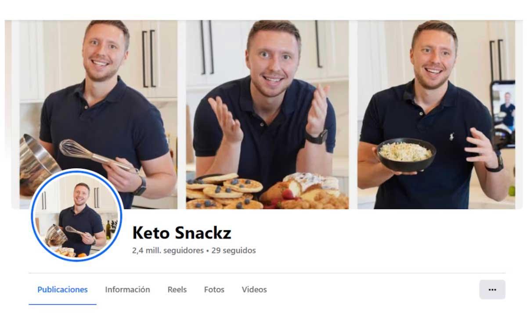The height and width of the screenshot is (322, 527).
Task: Click the smartwatch in middle cover photo
Action: coord(317,137)
